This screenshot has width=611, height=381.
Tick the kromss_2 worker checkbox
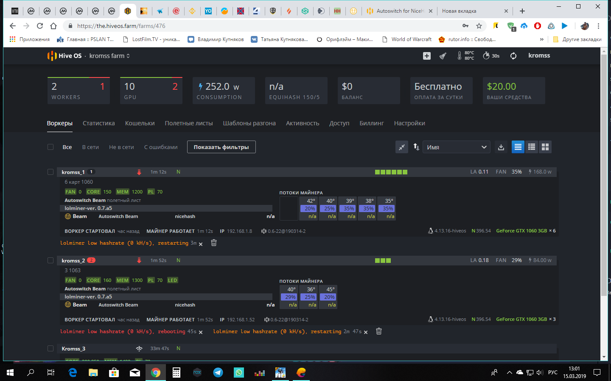point(50,260)
